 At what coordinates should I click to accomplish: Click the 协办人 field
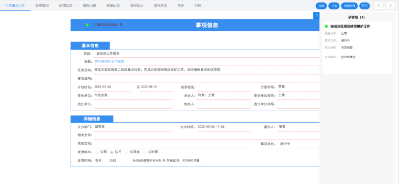[224, 104]
